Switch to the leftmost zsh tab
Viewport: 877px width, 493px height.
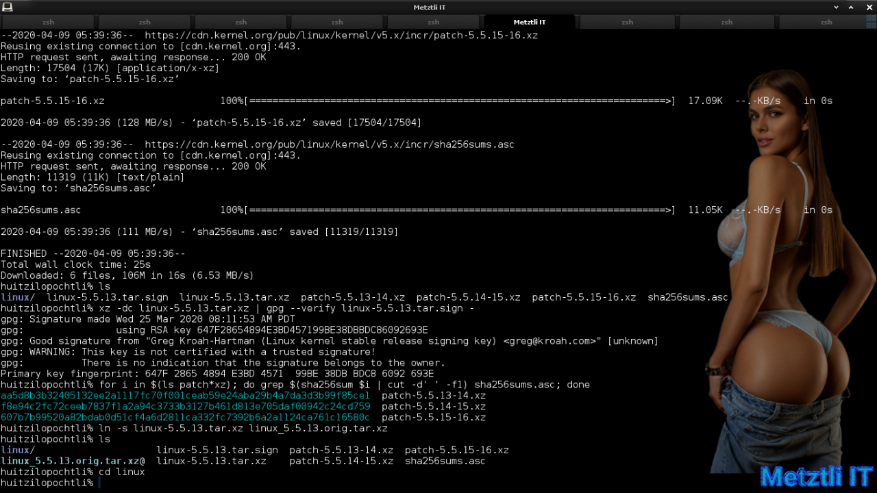[48, 22]
